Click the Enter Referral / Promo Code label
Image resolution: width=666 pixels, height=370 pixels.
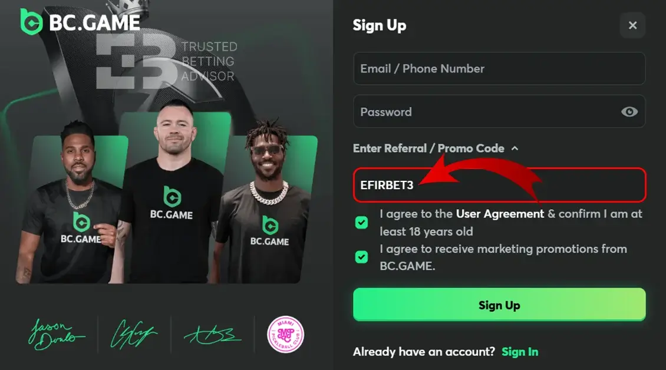tap(428, 148)
